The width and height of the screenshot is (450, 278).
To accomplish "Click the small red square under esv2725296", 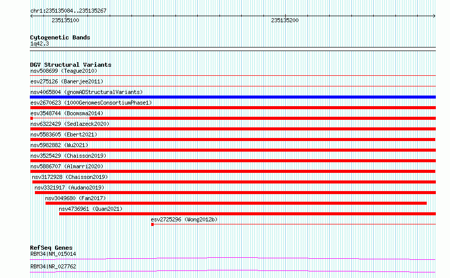I will 152,224.
